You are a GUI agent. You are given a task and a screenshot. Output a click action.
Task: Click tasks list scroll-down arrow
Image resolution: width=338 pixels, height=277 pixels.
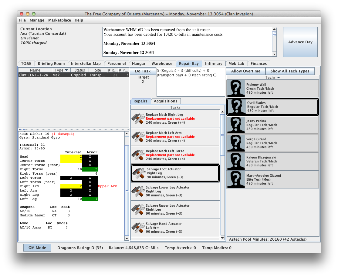click(222, 238)
